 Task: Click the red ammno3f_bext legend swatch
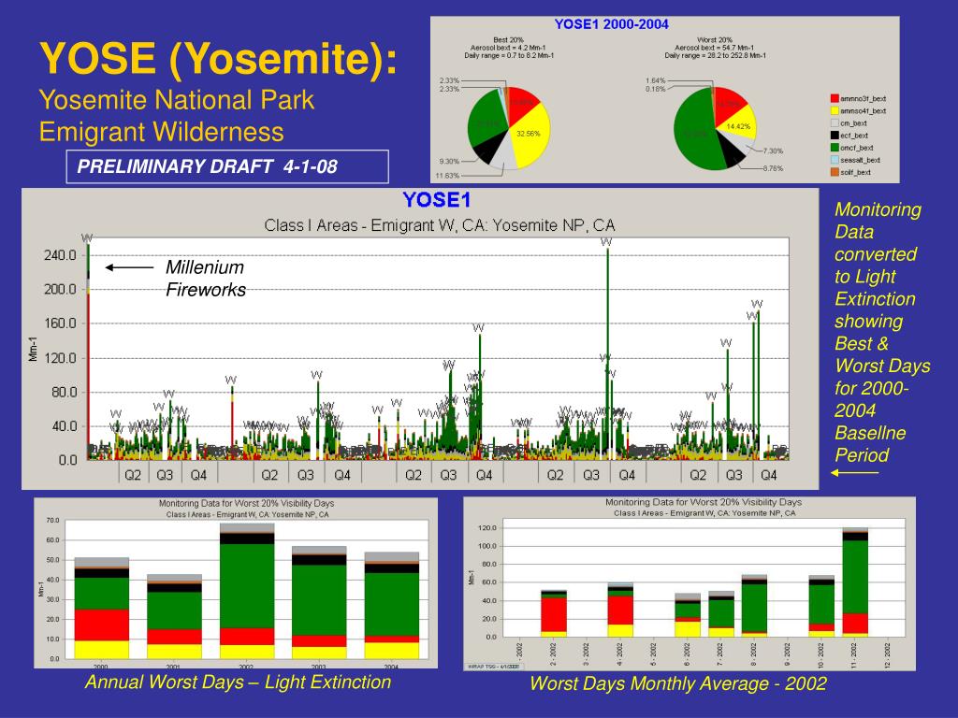[x=835, y=99]
